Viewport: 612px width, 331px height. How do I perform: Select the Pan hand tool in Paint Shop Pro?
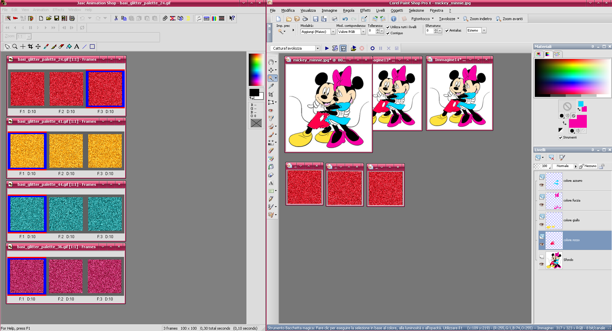click(271, 62)
